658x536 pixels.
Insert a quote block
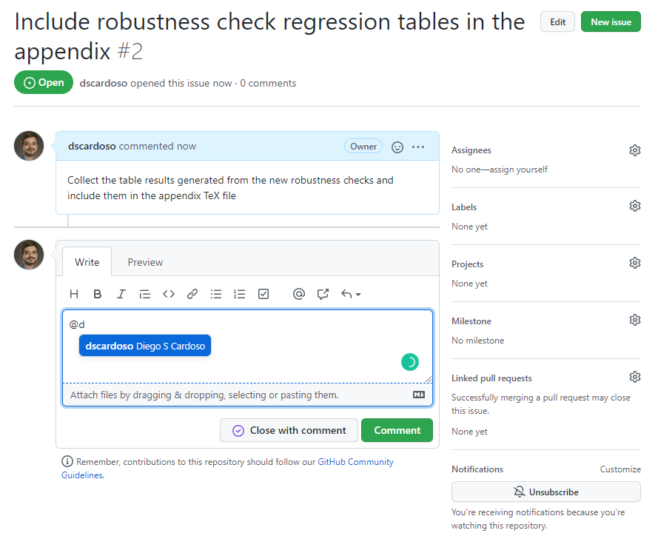pos(145,294)
